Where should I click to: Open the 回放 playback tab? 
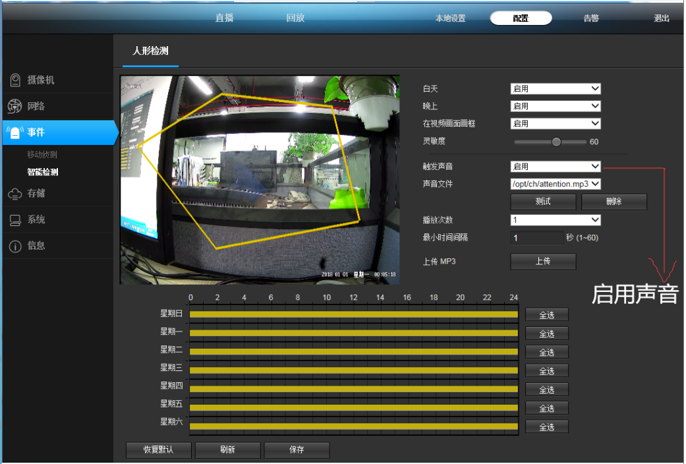295,18
